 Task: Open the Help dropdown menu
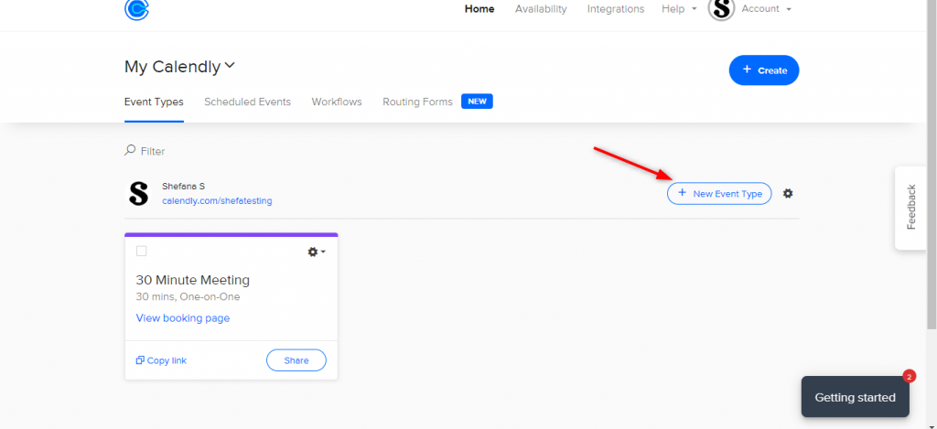point(680,9)
